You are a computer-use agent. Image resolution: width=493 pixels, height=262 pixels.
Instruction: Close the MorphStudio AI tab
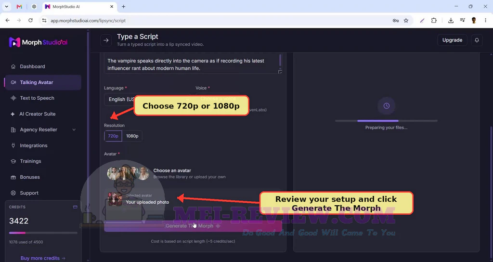click(x=112, y=7)
